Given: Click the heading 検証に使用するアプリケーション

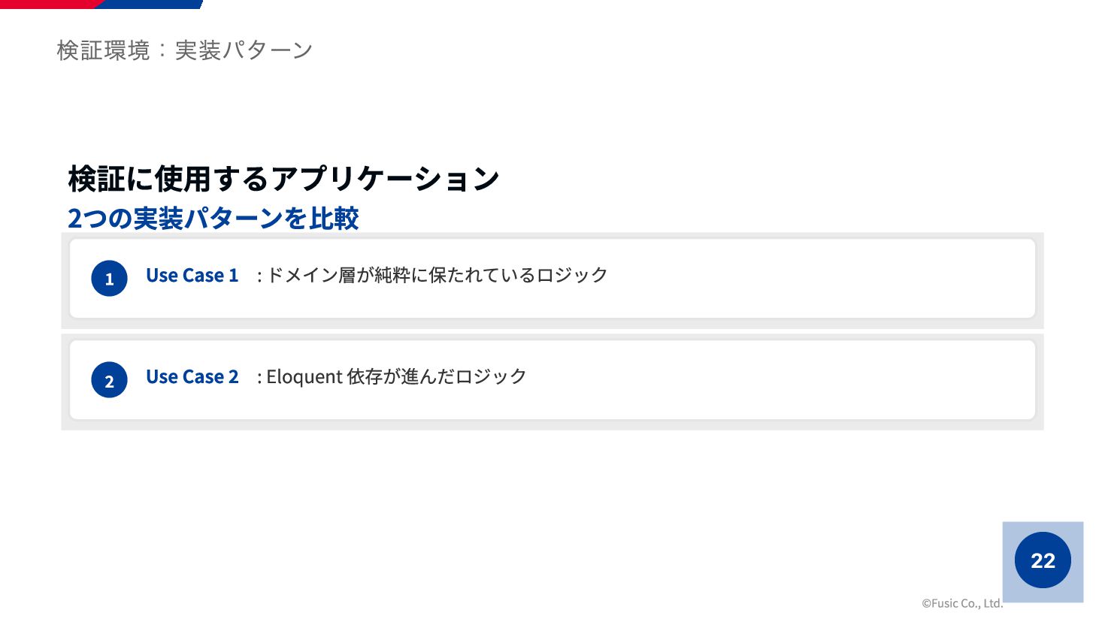Looking at the screenshot, I should point(283,179).
